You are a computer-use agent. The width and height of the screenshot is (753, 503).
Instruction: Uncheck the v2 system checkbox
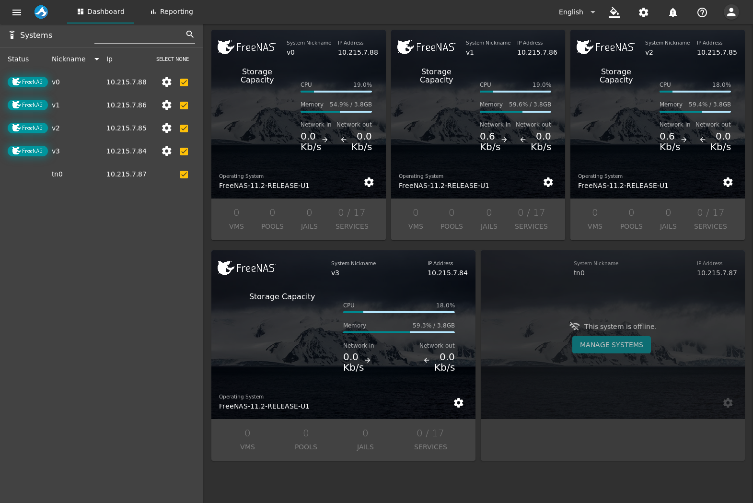(x=184, y=129)
